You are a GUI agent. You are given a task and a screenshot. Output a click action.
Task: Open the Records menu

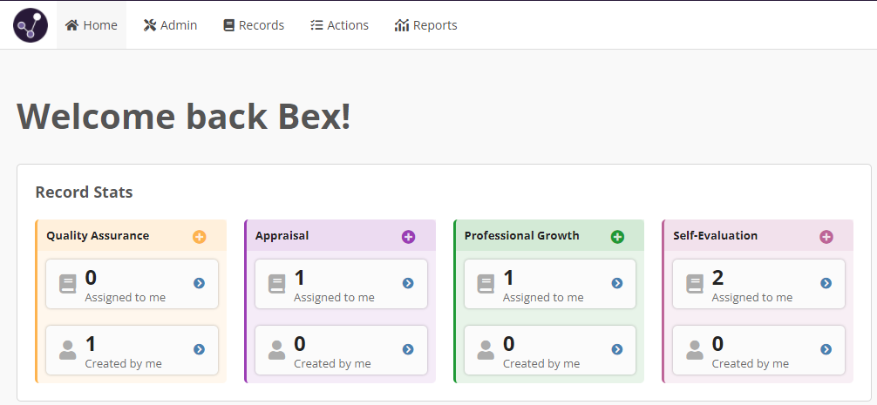point(254,25)
